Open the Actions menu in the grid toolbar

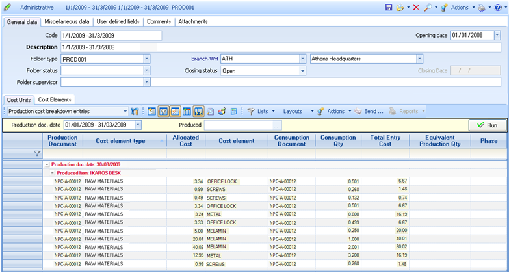pyautogui.click(x=334, y=111)
